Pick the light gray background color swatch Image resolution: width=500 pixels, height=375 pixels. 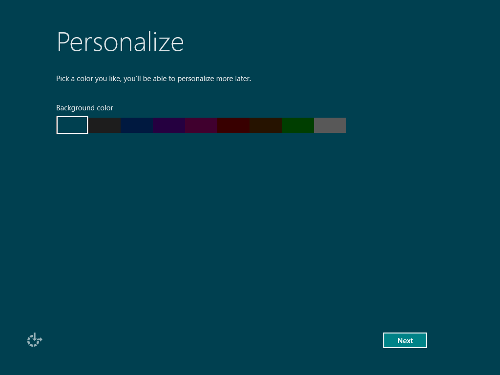click(330, 125)
